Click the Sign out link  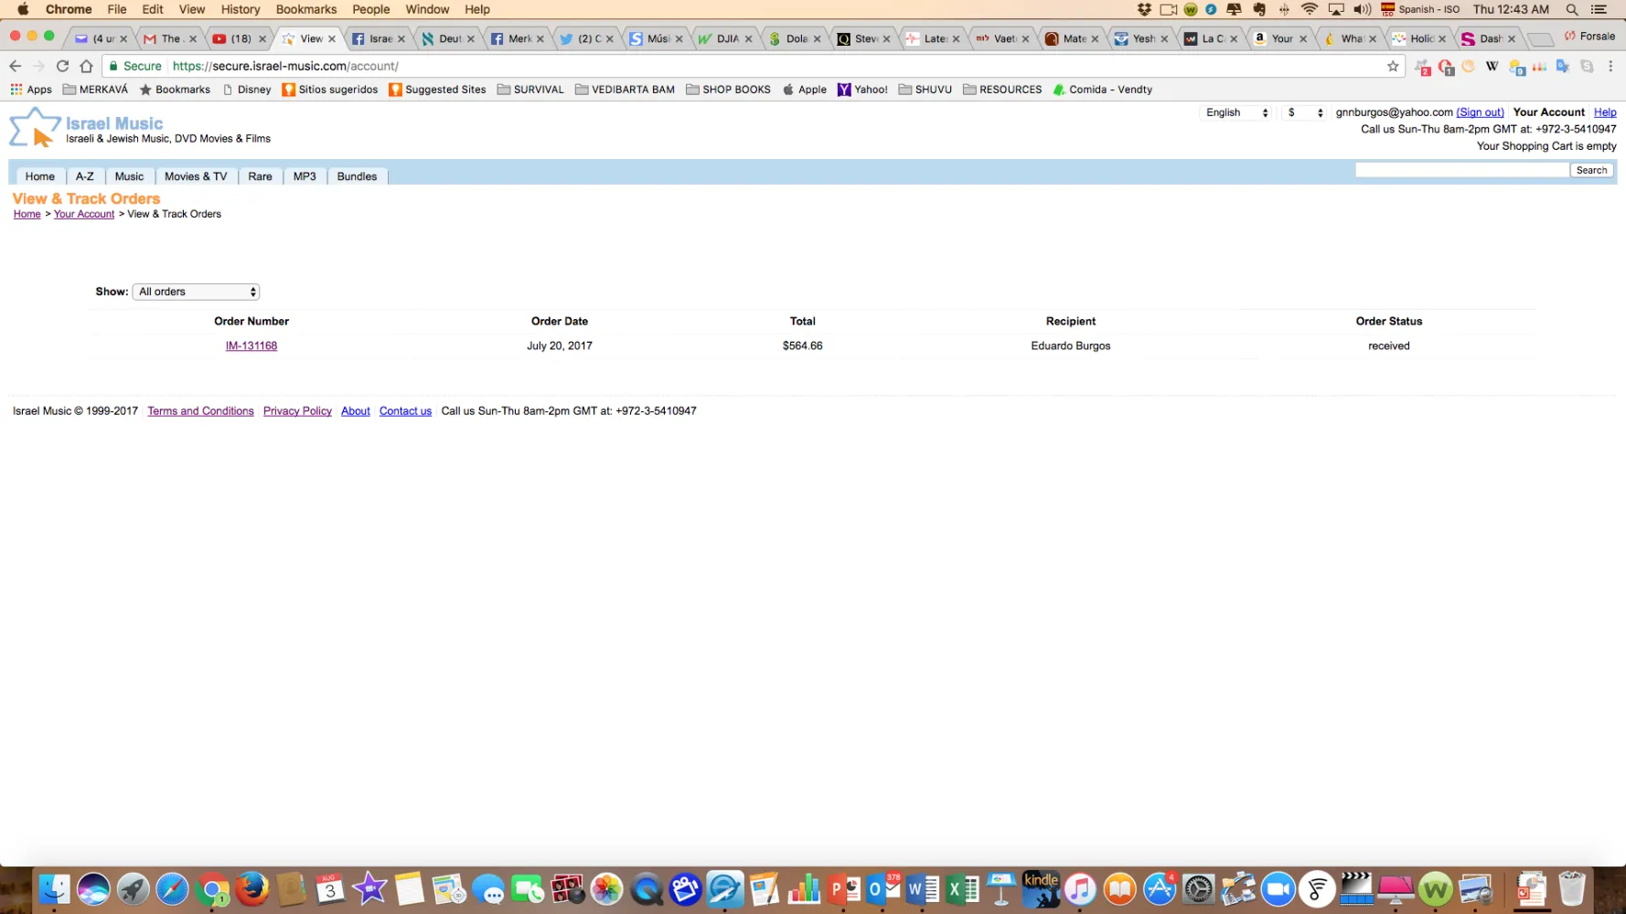(1480, 112)
